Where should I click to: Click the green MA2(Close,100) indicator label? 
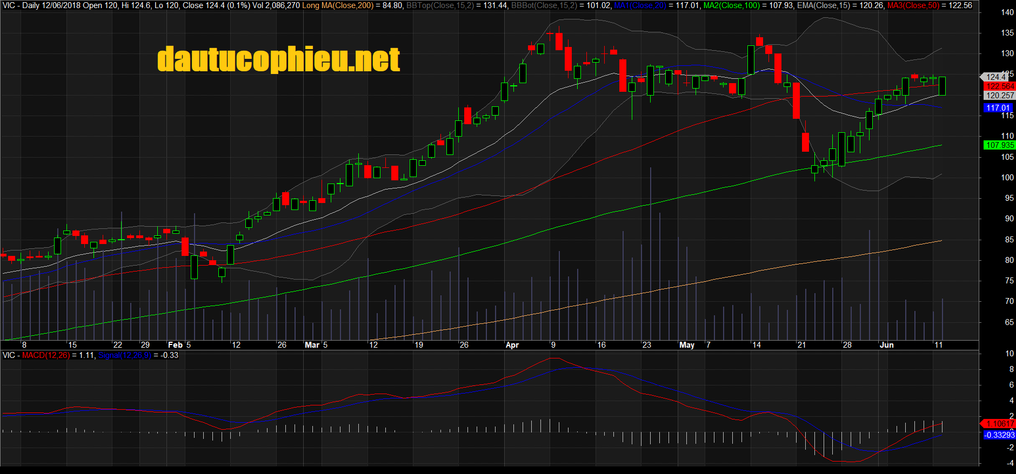731,5
